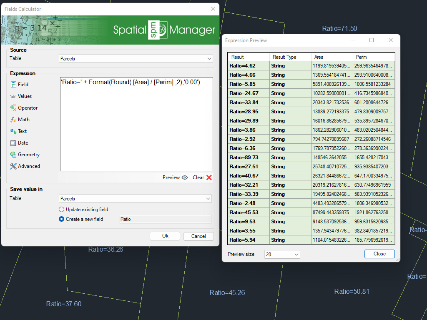Viewport: 427px width, 320px height.
Task: Select the Ratio=29.89 result cell
Action: pos(249,121)
